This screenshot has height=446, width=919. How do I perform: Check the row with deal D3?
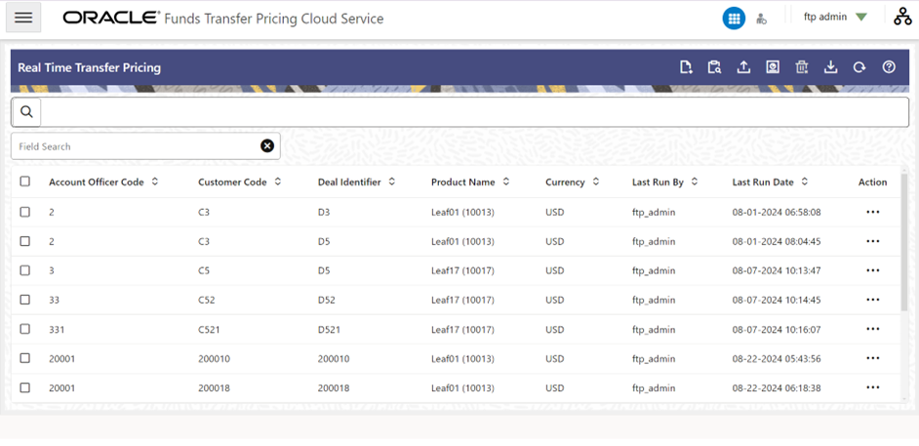click(24, 212)
